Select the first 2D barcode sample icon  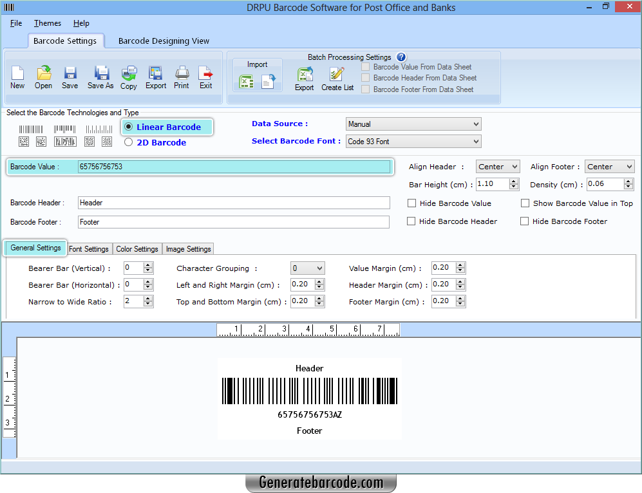[x=24, y=142]
